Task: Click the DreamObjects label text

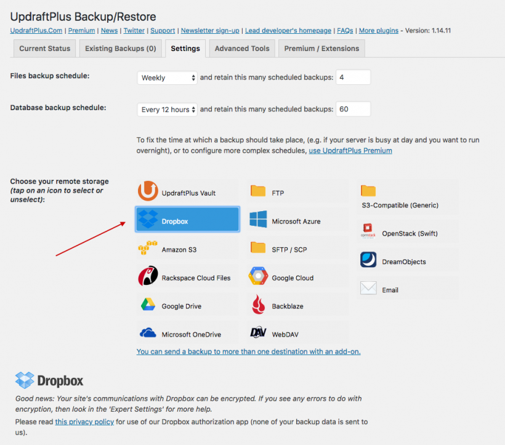Action: click(404, 262)
